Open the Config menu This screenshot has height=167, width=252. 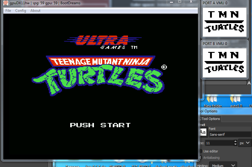point(21,11)
